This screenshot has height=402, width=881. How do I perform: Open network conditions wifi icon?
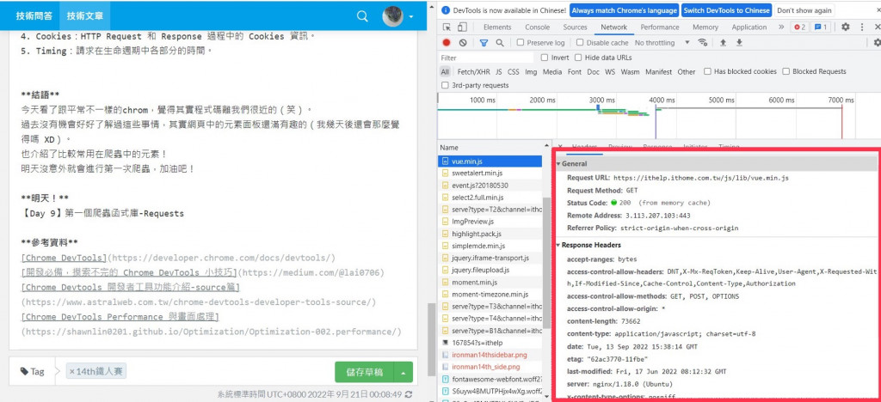(702, 43)
